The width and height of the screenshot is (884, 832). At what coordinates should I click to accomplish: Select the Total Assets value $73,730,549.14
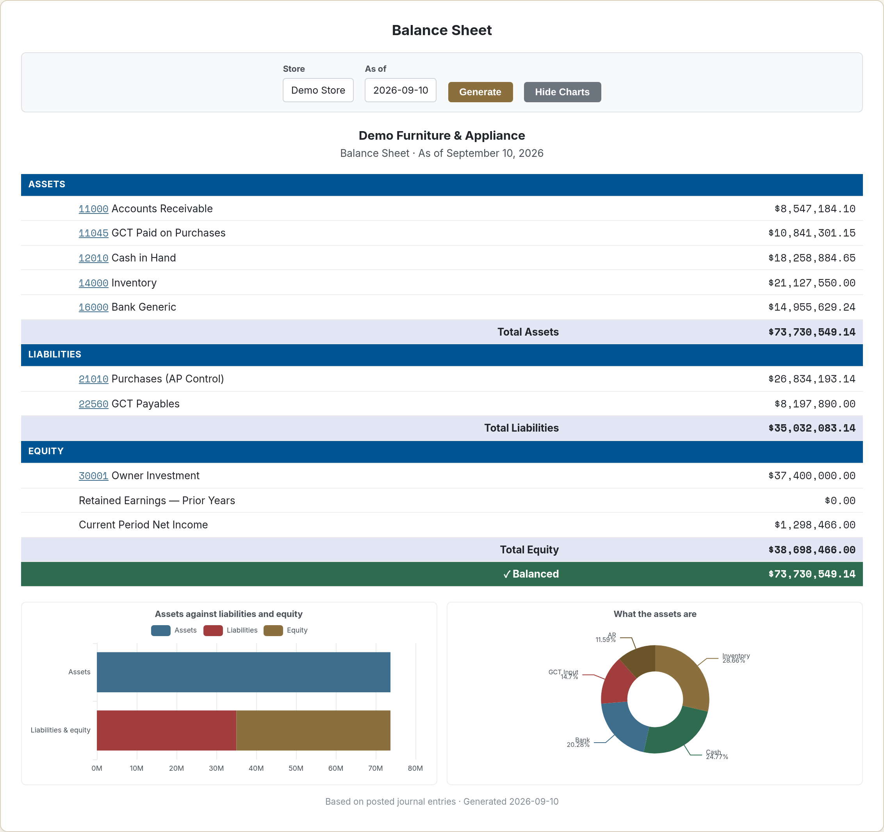point(811,332)
